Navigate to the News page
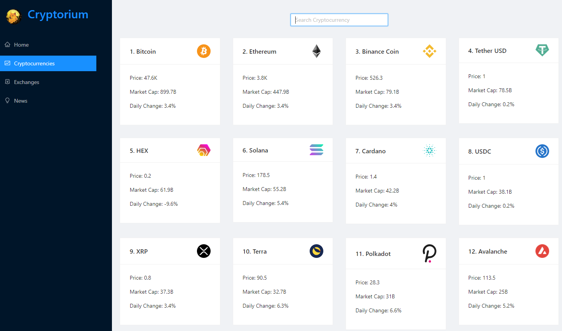The height and width of the screenshot is (331, 562). pyautogui.click(x=21, y=100)
